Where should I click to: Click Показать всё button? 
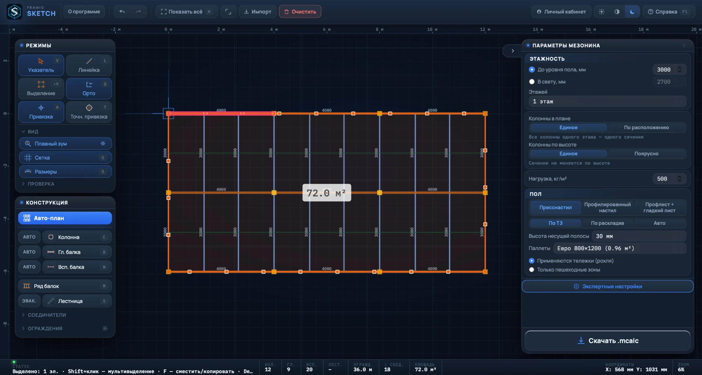(186, 12)
